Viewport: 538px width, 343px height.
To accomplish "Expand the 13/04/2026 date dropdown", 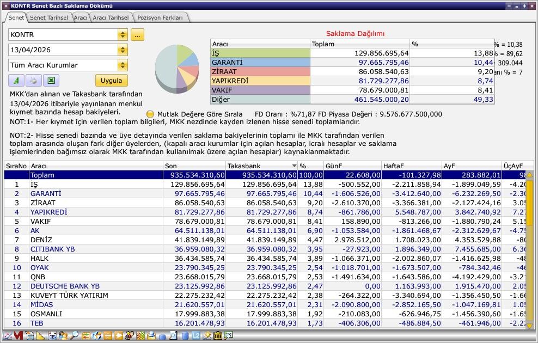I will [123, 50].
